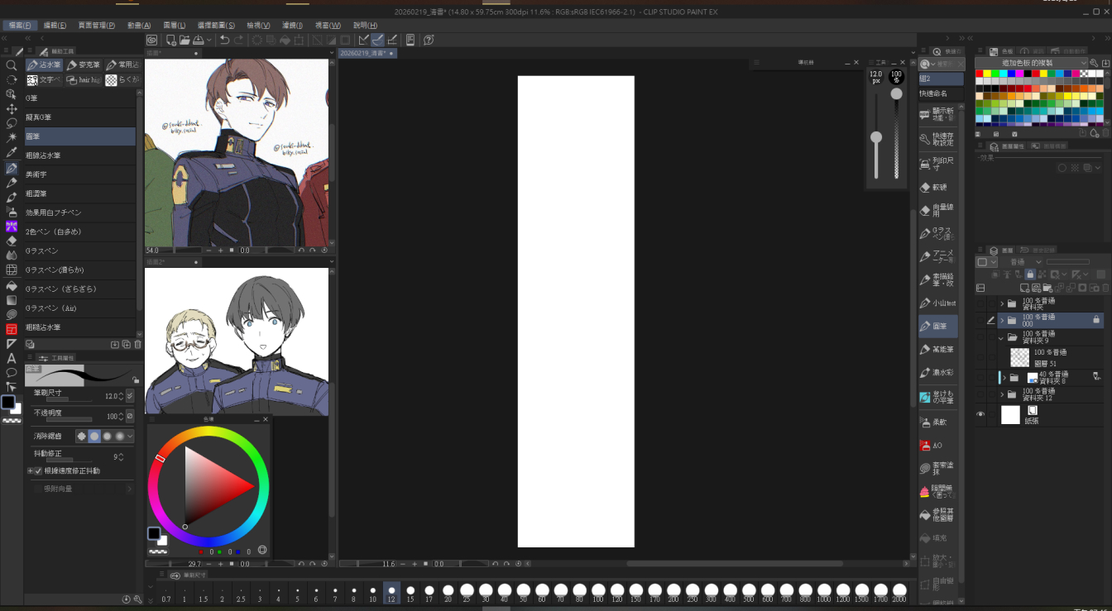Viewport: 1112px width, 611px height.
Task: Click the Undo arrow in command bar
Action: click(224, 40)
